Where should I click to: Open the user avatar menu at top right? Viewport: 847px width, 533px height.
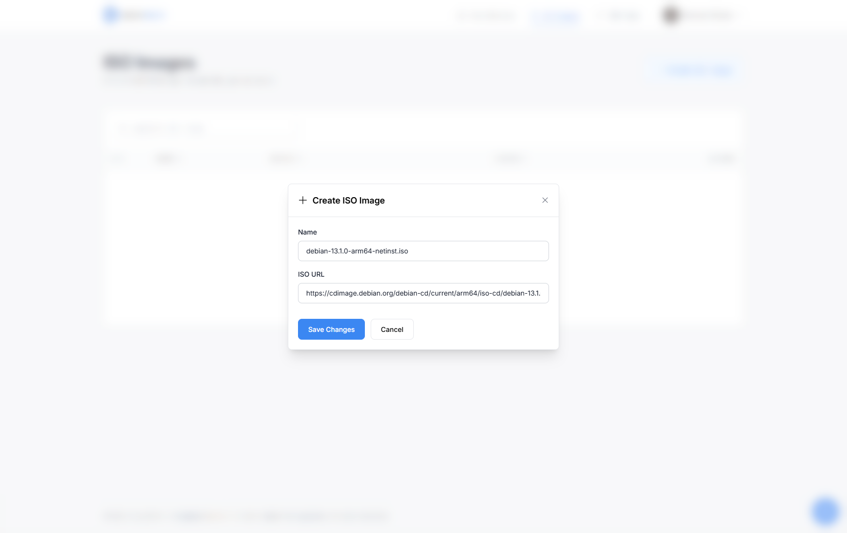tap(670, 15)
